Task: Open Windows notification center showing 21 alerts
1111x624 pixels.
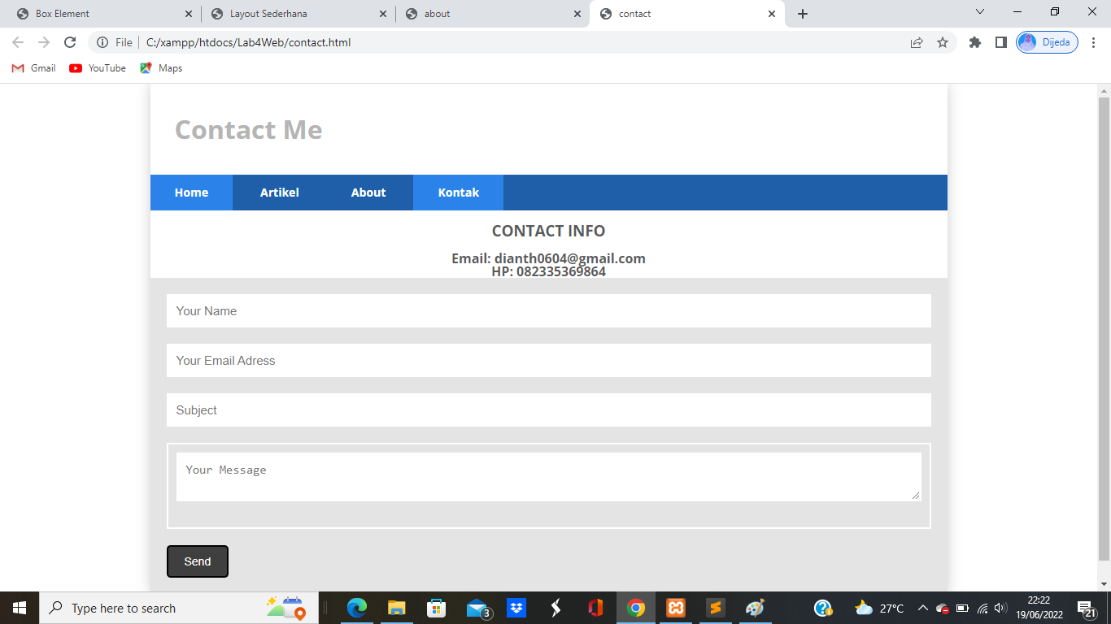Action: pos(1085,608)
